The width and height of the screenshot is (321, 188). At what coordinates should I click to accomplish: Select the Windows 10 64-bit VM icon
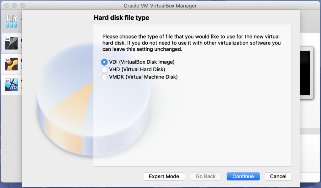[12, 85]
